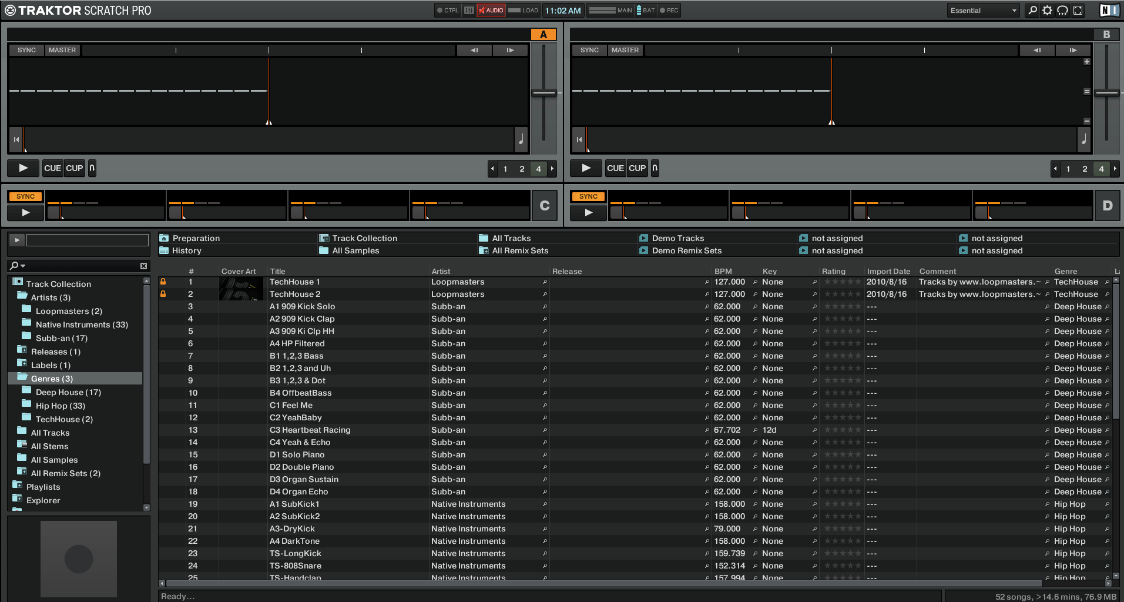Increase loop size on Deck B
This screenshot has height=602, width=1124.
click(1115, 169)
